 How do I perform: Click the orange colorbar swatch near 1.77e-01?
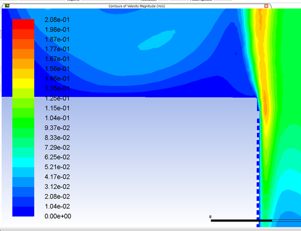(x=23, y=54)
